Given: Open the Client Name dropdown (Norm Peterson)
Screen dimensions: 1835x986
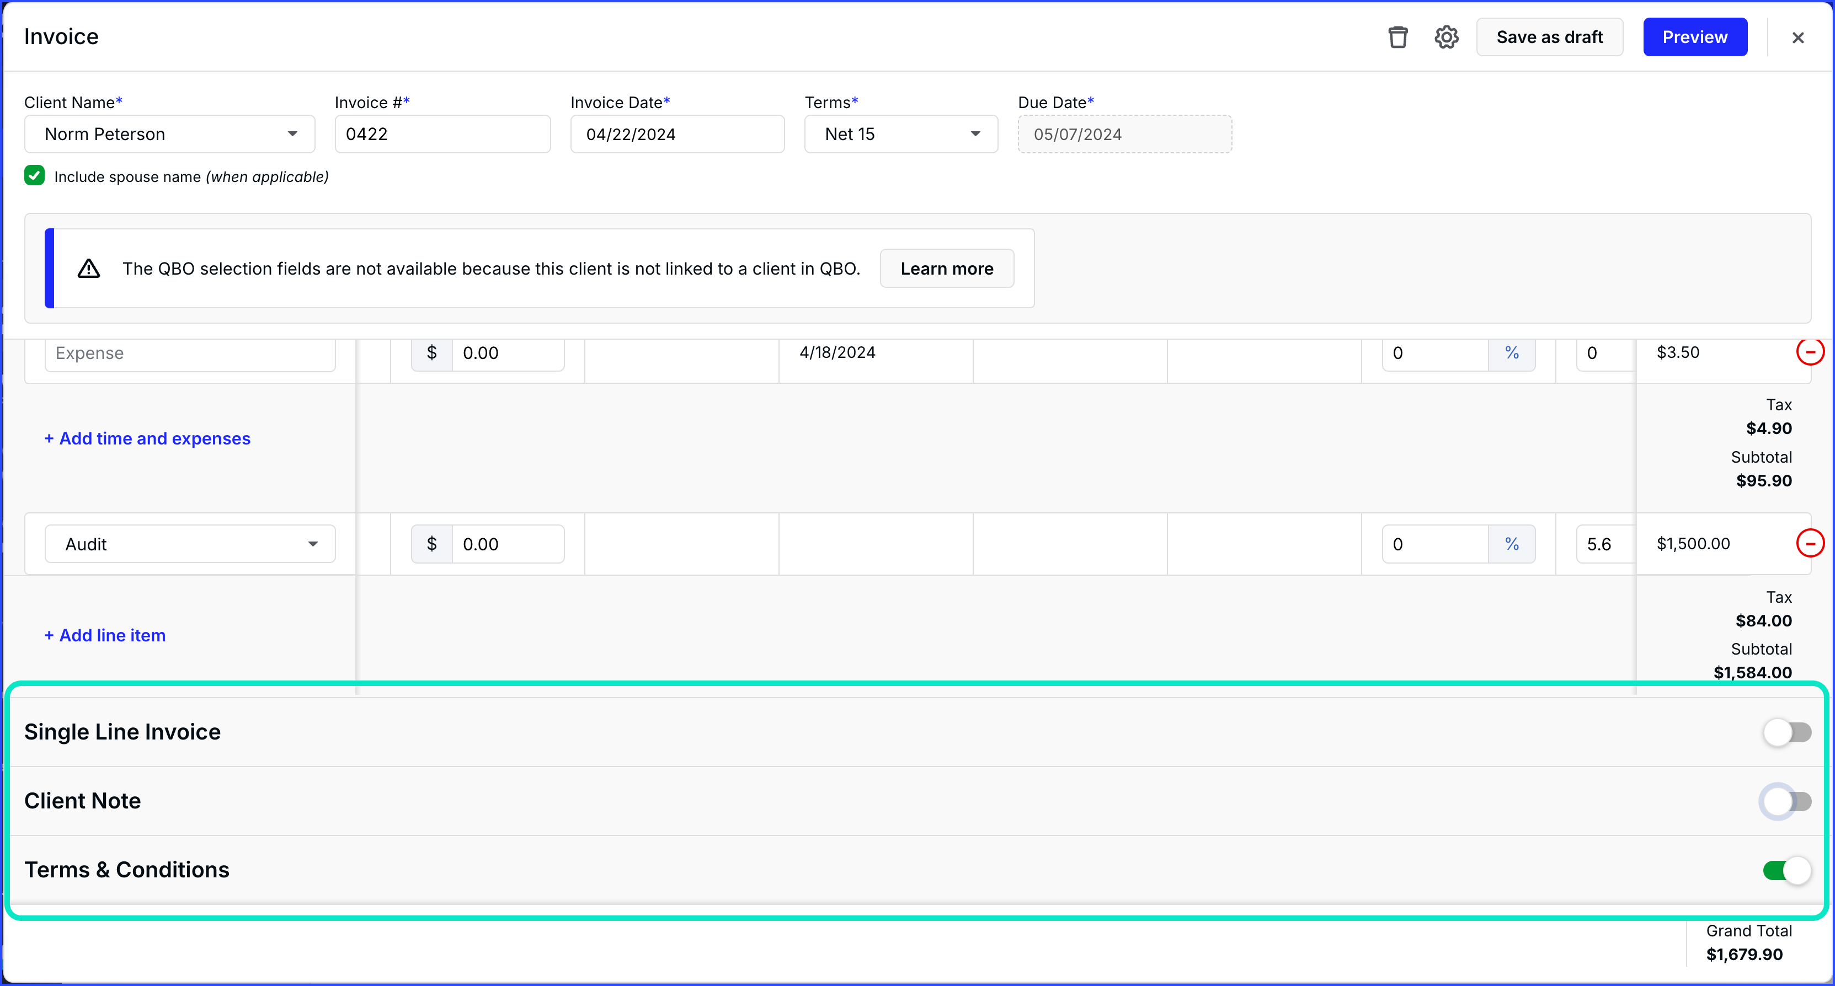Looking at the screenshot, I should (x=169, y=134).
